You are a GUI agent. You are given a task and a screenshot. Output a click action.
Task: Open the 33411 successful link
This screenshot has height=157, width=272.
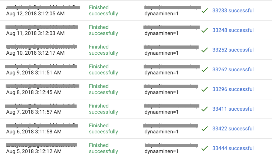pyautogui.click(x=233, y=109)
